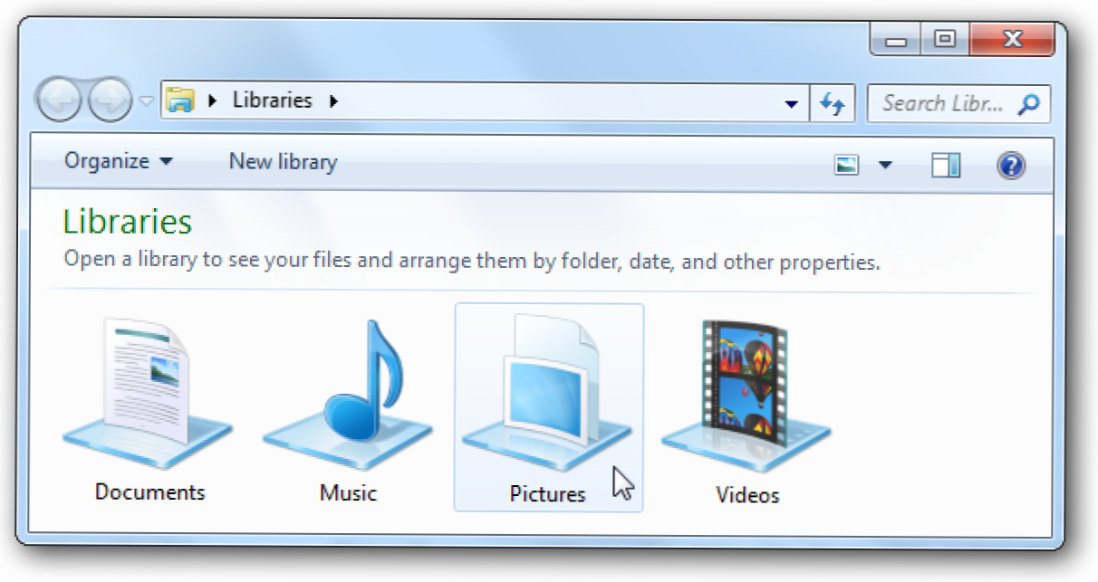The height and width of the screenshot is (582, 1098).
Task: Open the recent pages dropdown near Forward
Action: coord(146,101)
